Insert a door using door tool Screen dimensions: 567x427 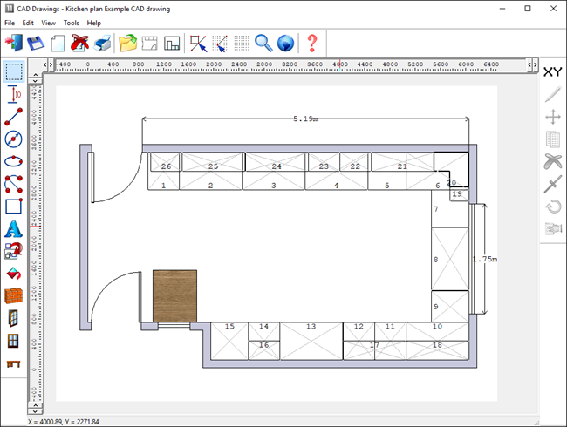14,319
